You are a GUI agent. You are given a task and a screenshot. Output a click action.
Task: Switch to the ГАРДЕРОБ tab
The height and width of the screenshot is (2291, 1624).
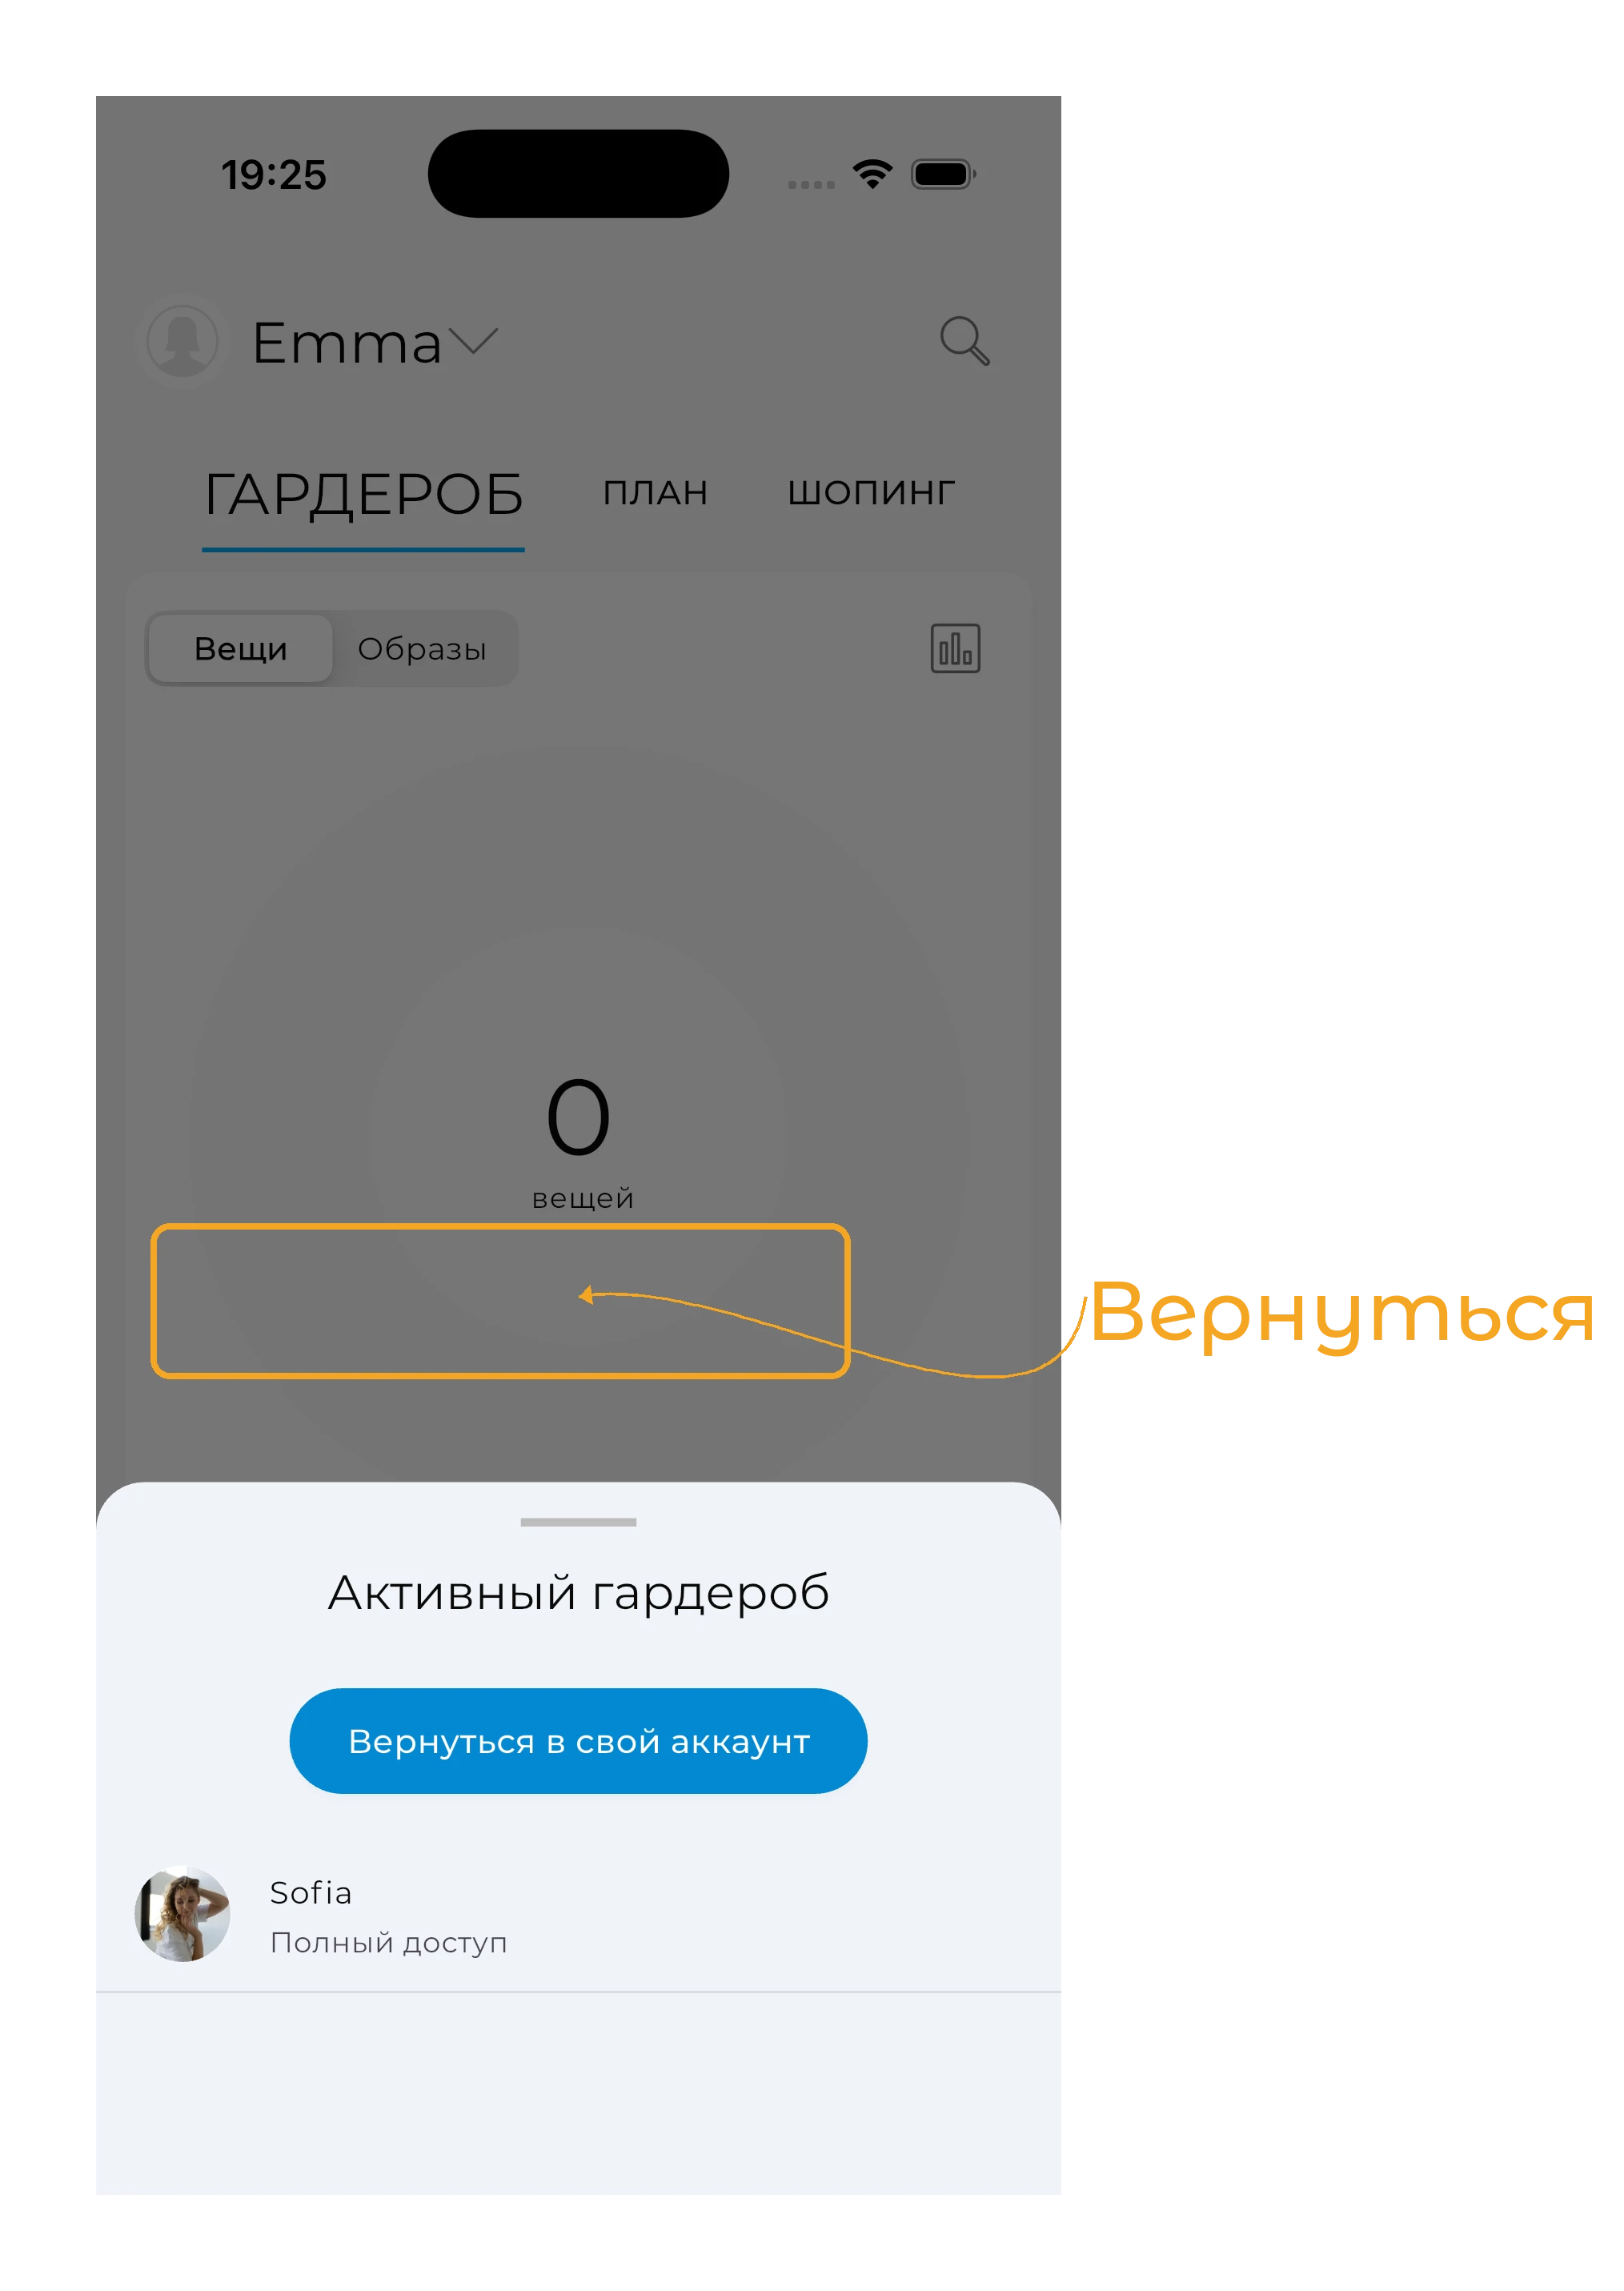[364, 494]
